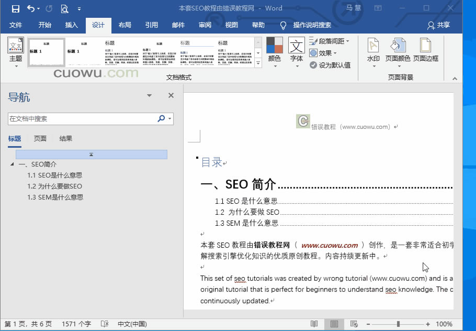Viewport: 476px width, 331px height.
Task: Click TOC entry 一、SEO 简介
Action: [238, 184]
